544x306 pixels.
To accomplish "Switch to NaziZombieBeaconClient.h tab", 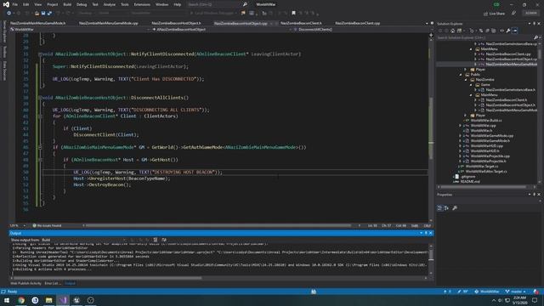I will 301,23.
